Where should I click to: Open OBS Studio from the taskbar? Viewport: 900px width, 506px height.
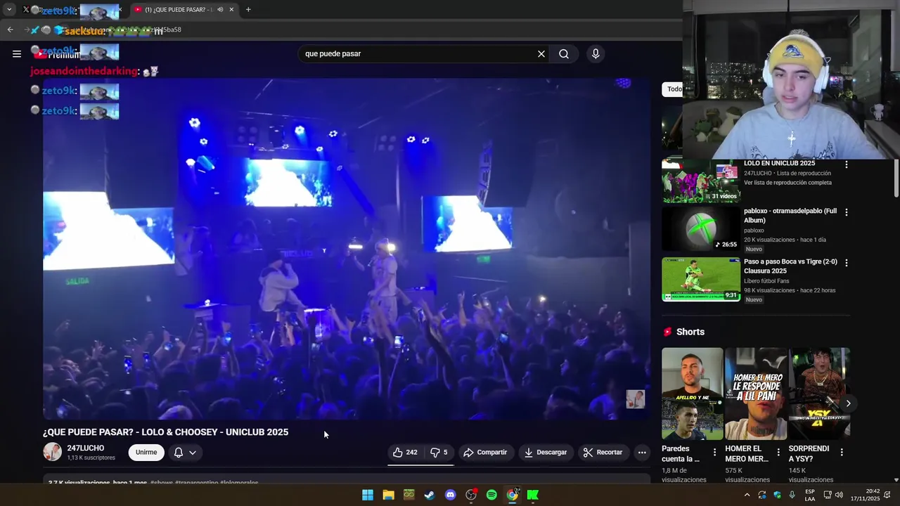click(x=471, y=495)
